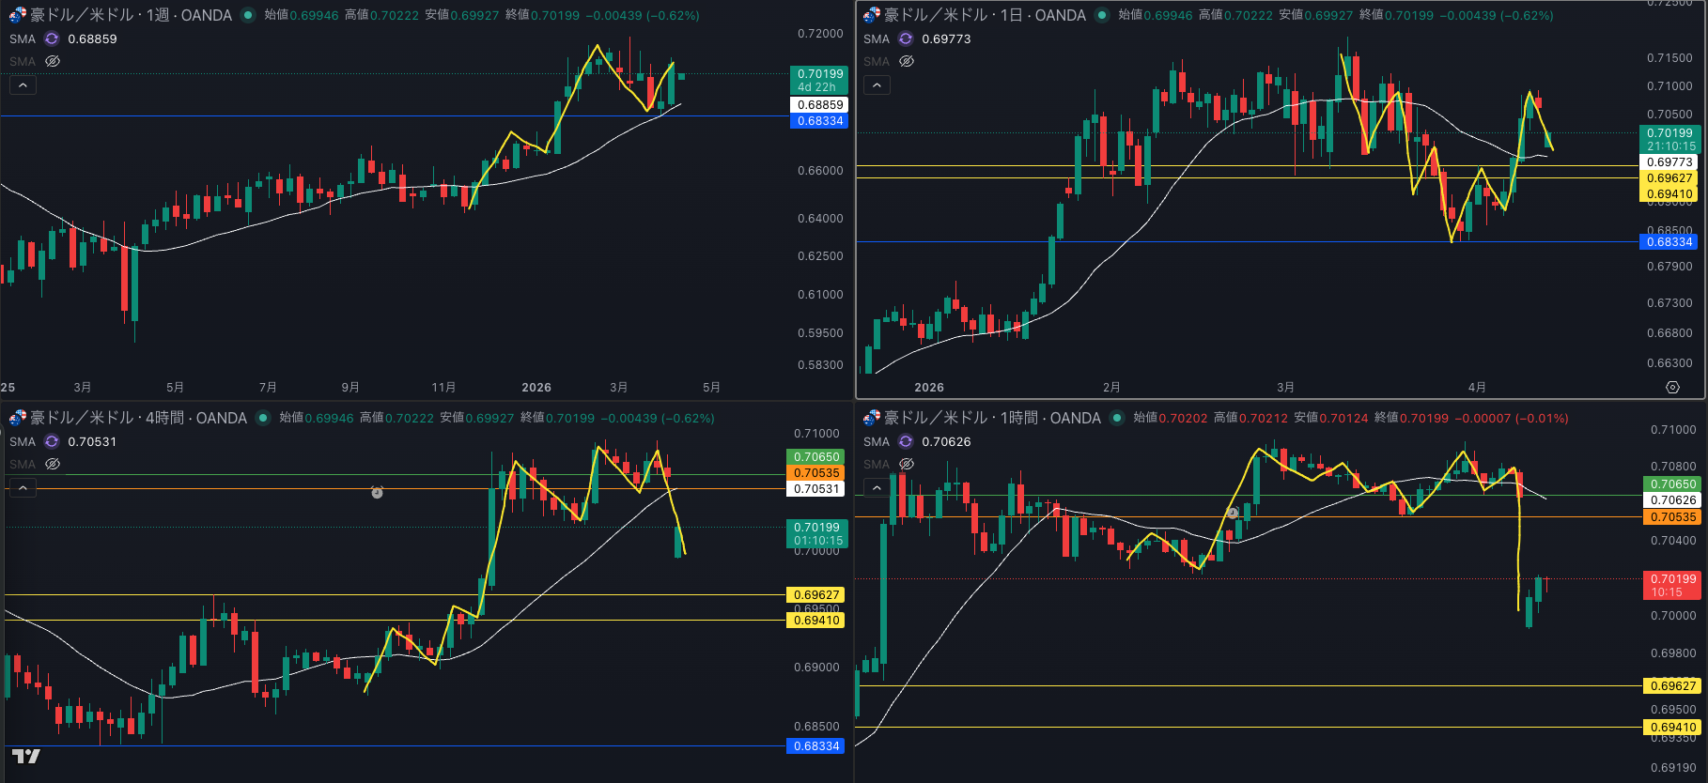Open chart settings gear on the daily chart
Screen dimensions: 1708x783
[1672, 387]
